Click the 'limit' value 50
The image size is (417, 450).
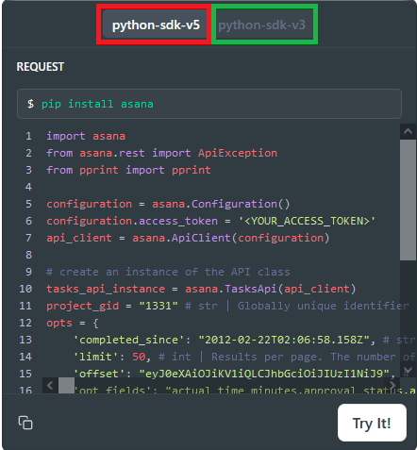point(139,357)
